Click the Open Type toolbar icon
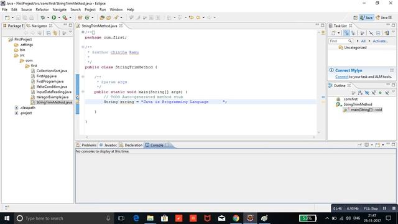This screenshot has width=398, height=224. coord(102,17)
